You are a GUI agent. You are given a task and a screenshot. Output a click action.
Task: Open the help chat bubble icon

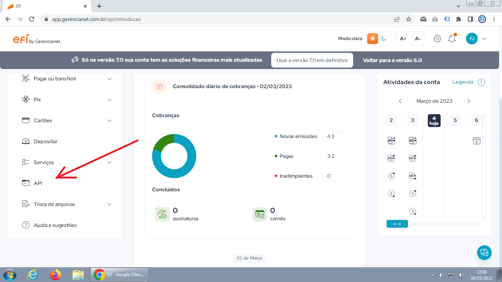tap(484, 252)
